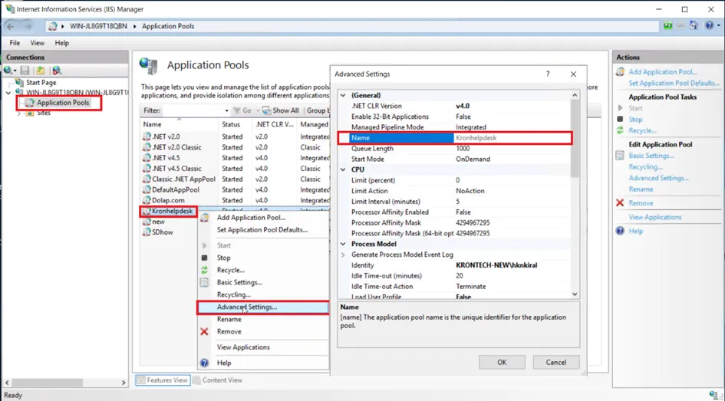Choose Advanced Settings... in the context menu
Viewport: 725px width, 401px height.
point(262,307)
